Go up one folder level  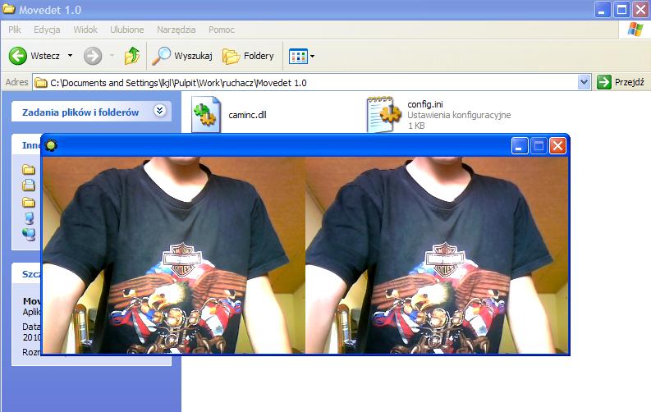pyautogui.click(x=131, y=56)
